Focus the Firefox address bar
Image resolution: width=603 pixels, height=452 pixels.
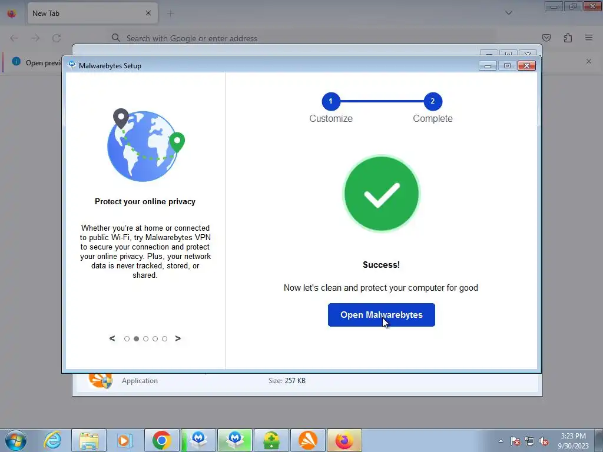point(302,38)
